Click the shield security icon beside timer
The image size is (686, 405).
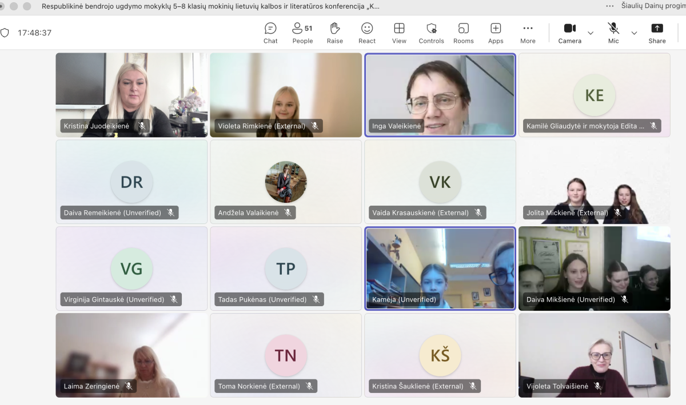coord(5,33)
